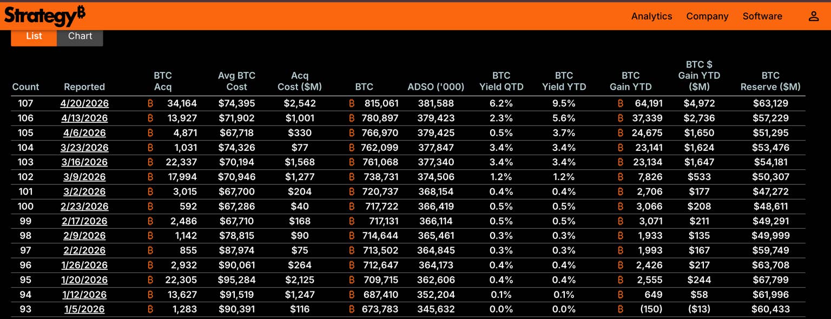Click the Bitcoin icon beside 34,164
Screen dimensions: 831x319
tap(150, 103)
